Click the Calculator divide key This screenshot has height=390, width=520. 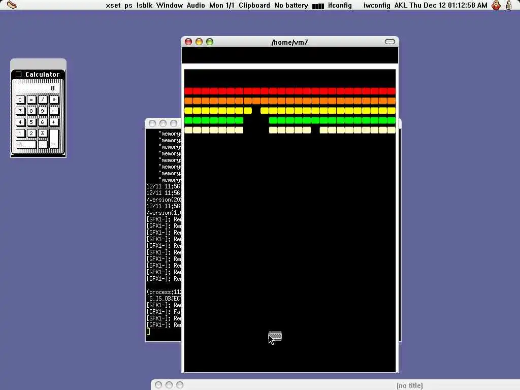[43, 100]
